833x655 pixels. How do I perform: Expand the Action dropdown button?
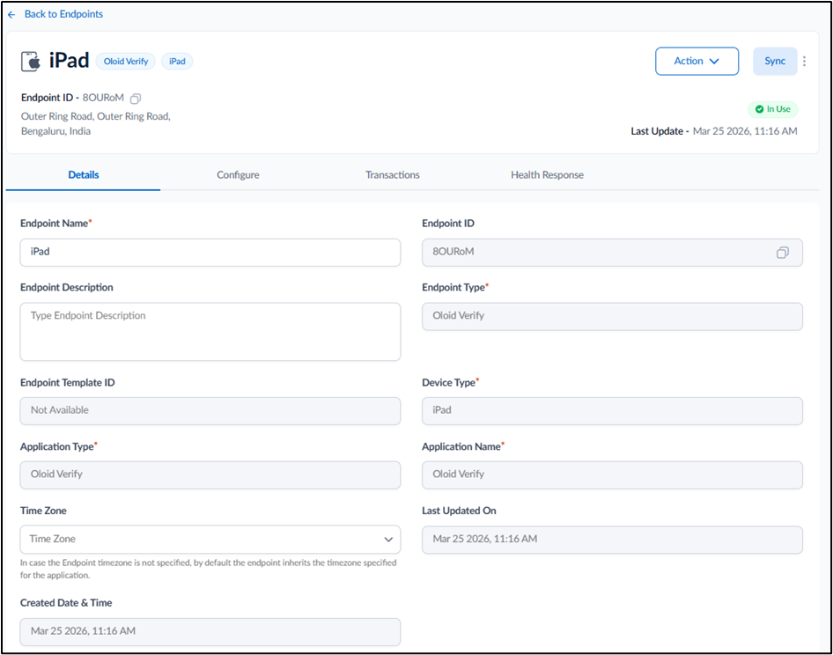697,61
